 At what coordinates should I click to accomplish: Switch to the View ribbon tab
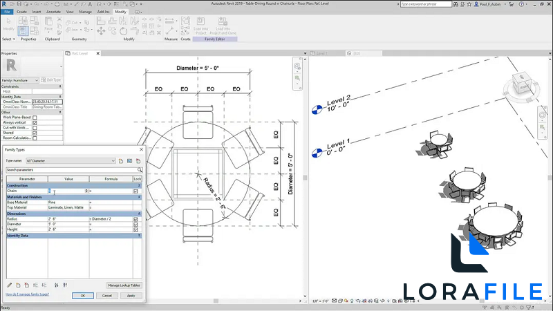(x=70, y=12)
